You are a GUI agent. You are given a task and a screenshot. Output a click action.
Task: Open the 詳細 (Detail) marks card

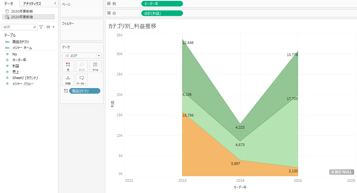tap(68, 80)
